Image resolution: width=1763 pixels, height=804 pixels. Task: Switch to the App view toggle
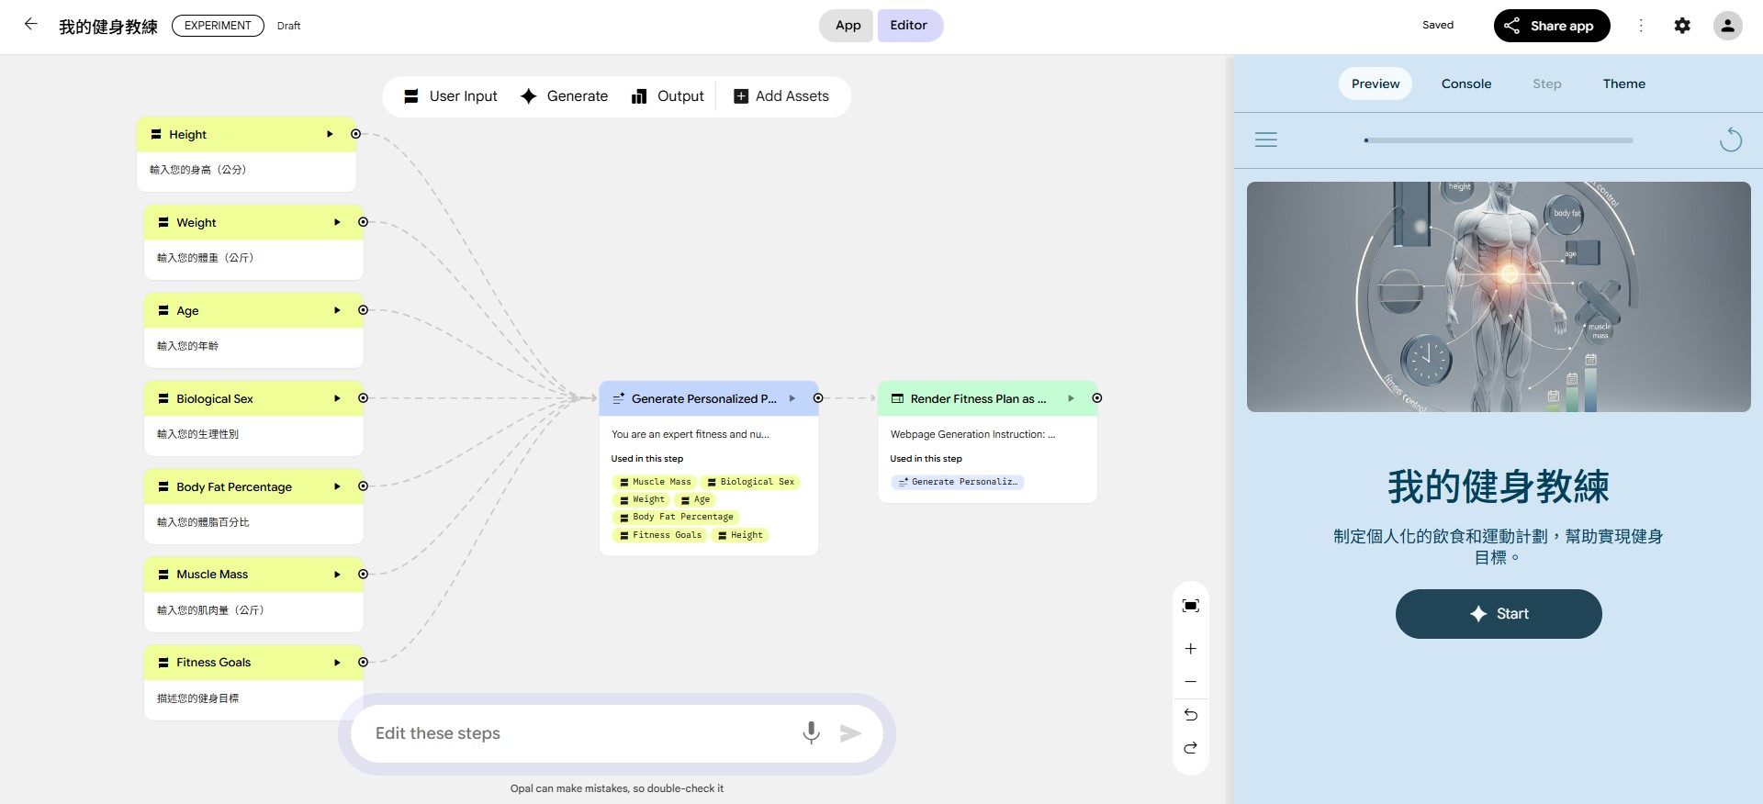tap(848, 26)
